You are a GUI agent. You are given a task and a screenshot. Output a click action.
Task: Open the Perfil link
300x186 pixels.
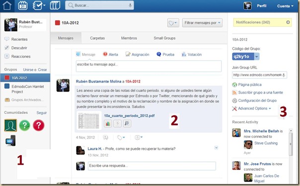click(262, 6)
